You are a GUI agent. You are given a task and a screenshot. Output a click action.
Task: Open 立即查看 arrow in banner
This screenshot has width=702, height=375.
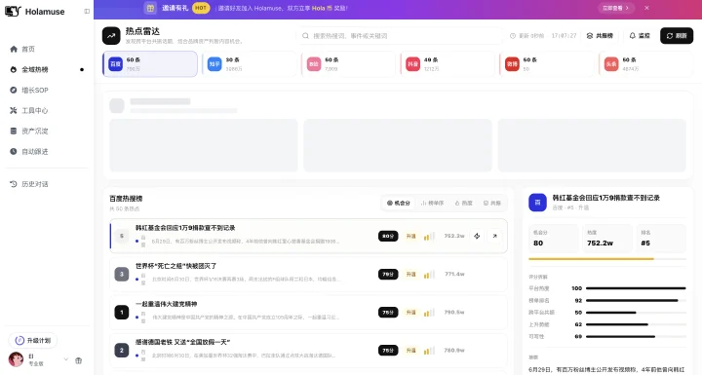615,8
